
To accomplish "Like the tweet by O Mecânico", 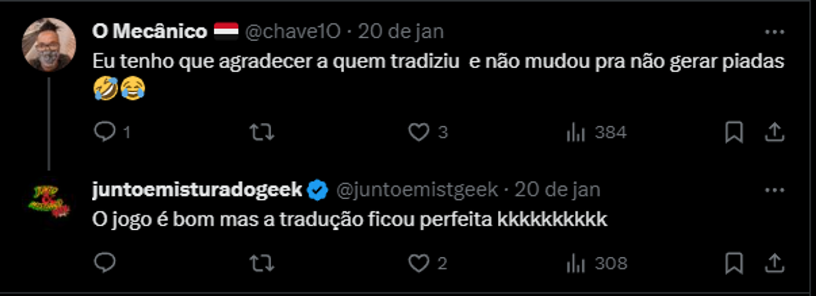I will pyautogui.click(x=419, y=132).
